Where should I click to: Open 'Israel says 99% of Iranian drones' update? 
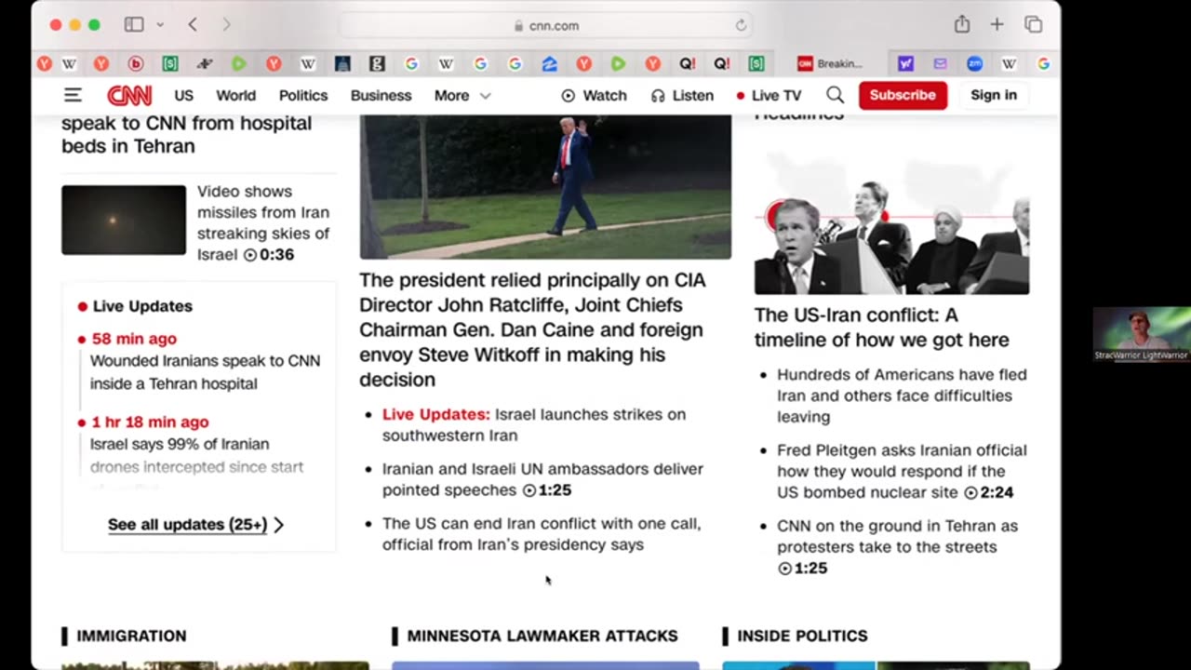click(196, 455)
